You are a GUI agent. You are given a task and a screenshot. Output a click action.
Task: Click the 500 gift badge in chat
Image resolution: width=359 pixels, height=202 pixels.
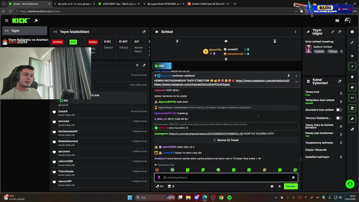[x=162, y=66]
